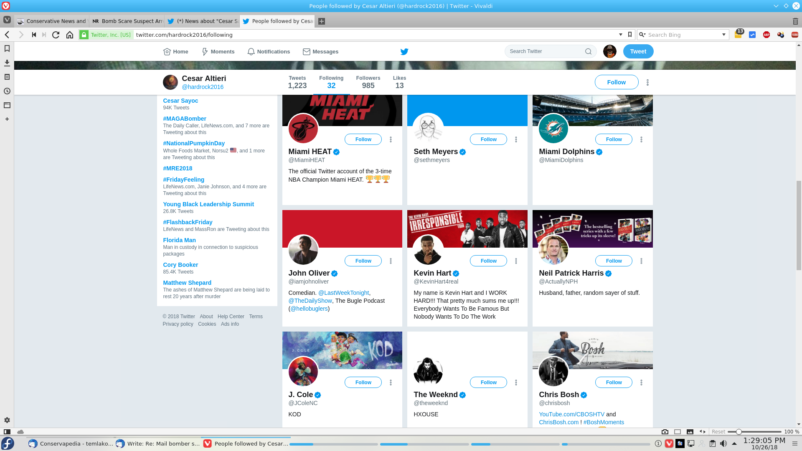This screenshot has width=802, height=451.
Task: Open more options on Kevin Hart card
Action: (516, 261)
